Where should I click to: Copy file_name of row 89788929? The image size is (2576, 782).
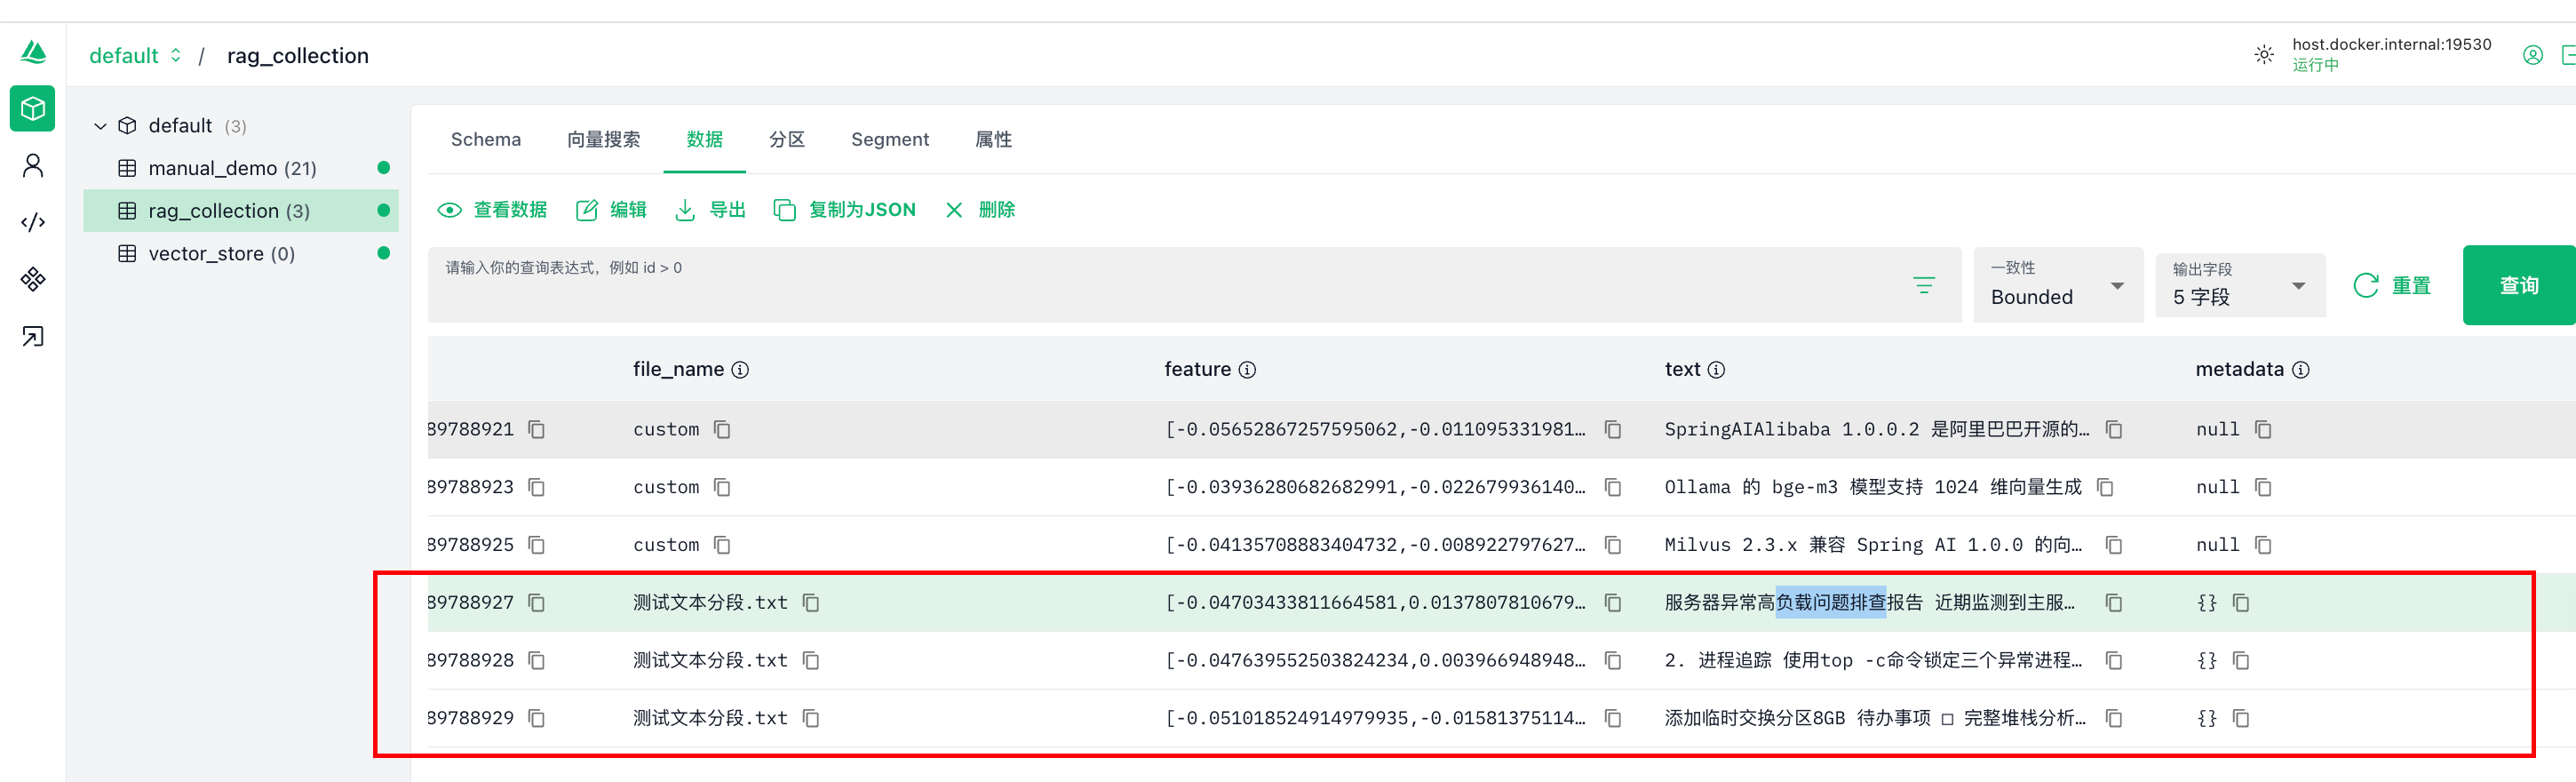click(x=811, y=719)
